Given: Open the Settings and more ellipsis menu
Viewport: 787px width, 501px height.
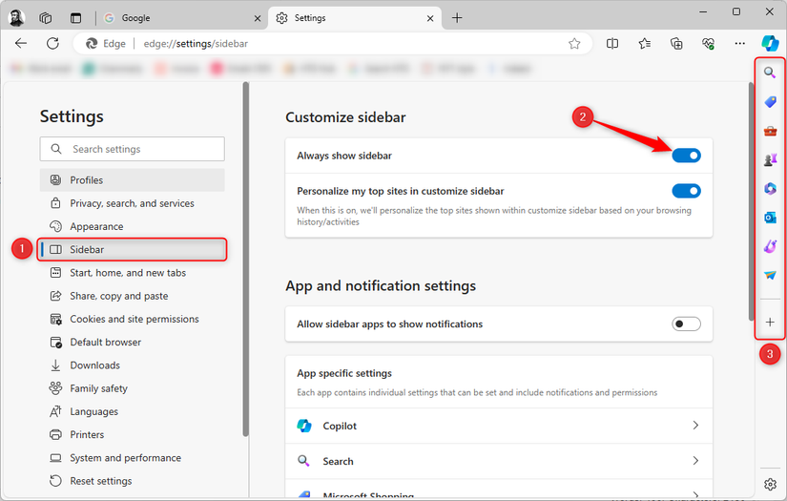Looking at the screenshot, I should tap(740, 44).
